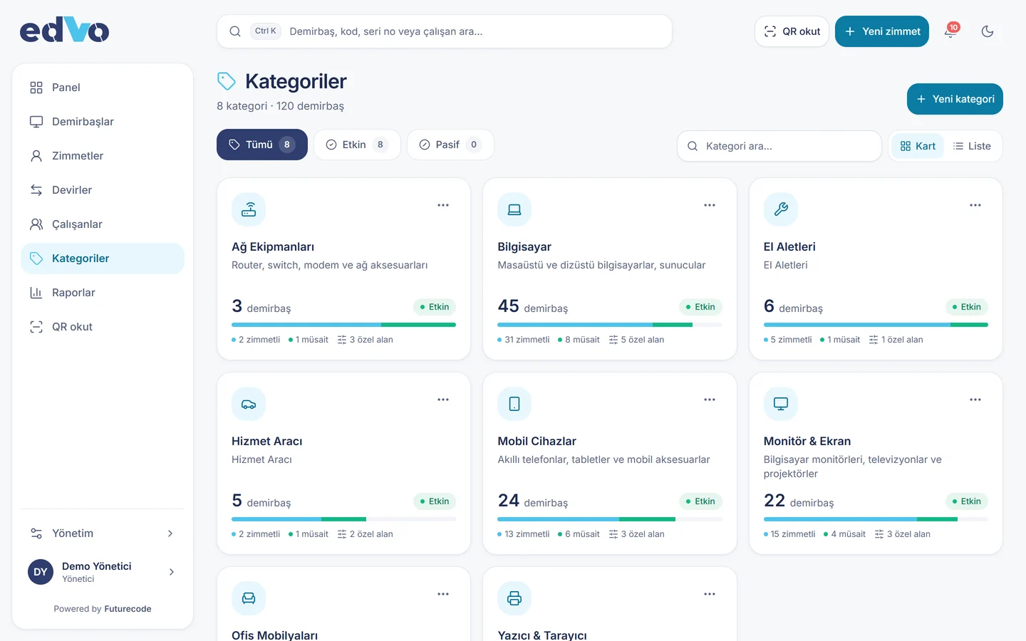Open Devirler in sidebar
Screen dimensions: 1026x641
(x=103, y=190)
